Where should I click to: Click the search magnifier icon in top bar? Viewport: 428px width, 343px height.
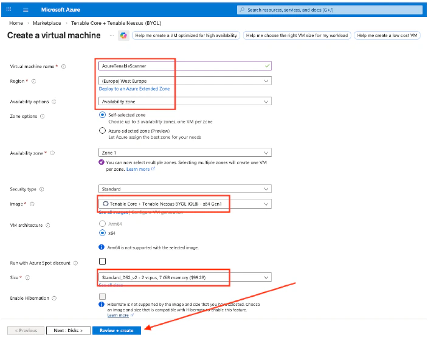click(x=242, y=10)
